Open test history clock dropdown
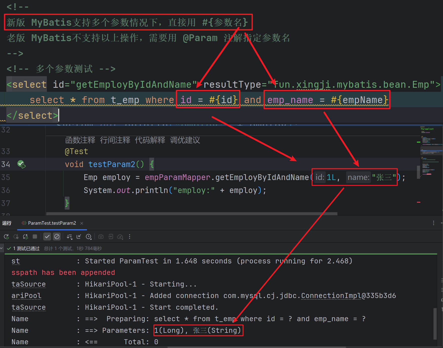 [89, 236]
